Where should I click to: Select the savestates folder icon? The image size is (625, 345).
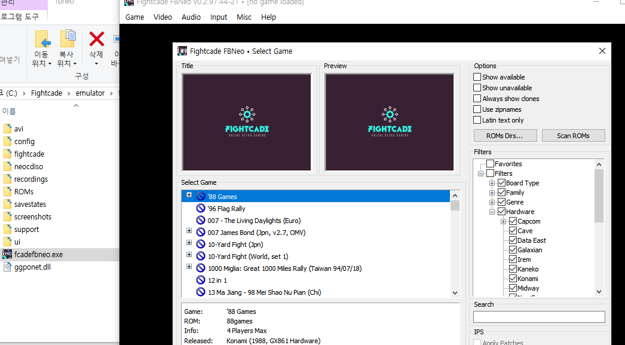8,204
